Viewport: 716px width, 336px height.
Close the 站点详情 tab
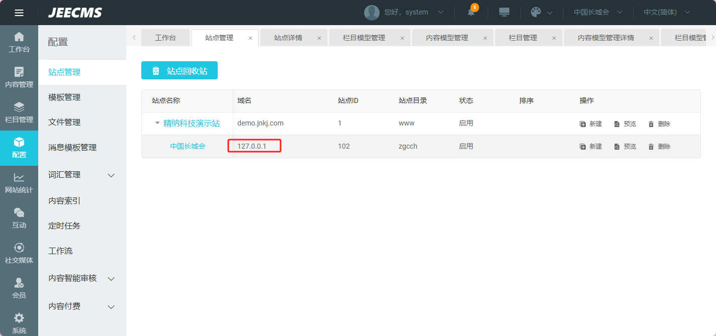pos(319,38)
